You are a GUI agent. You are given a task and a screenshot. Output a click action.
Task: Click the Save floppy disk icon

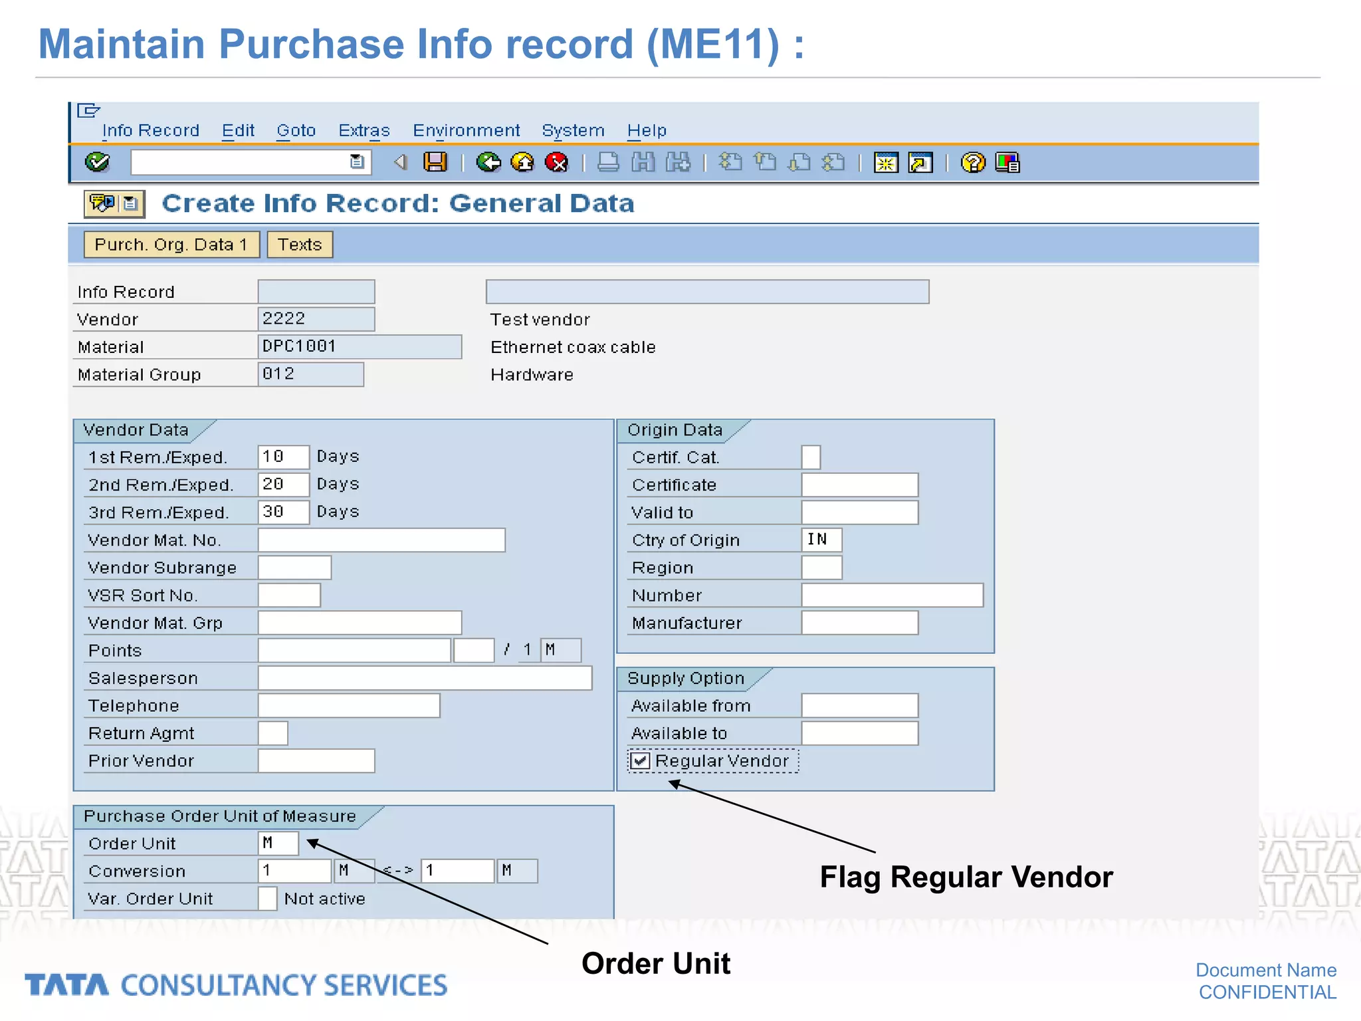435,162
